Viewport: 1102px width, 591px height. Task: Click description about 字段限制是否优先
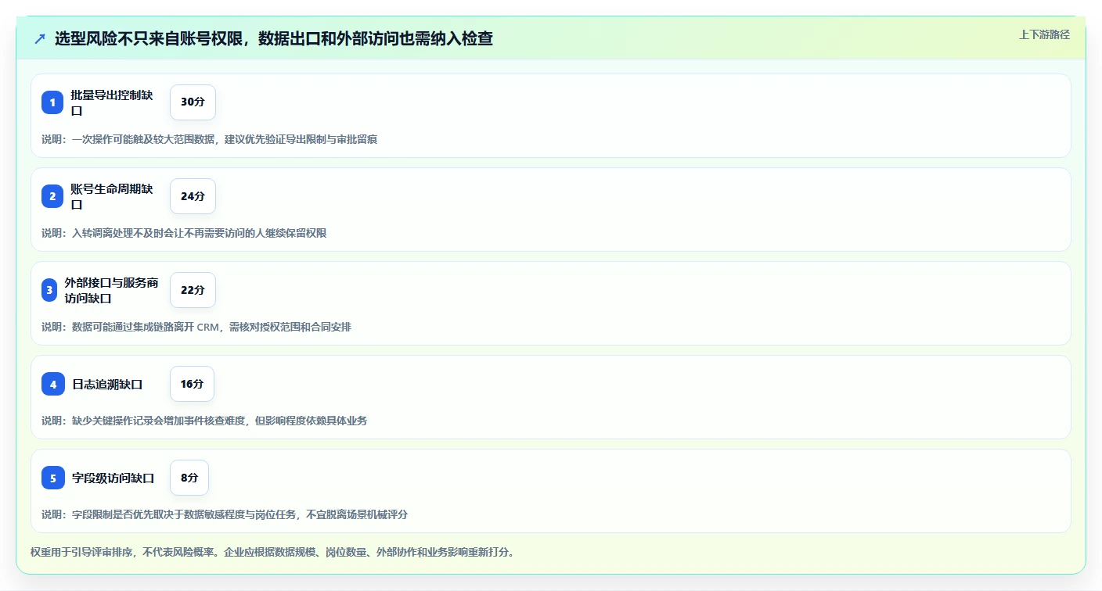click(x=225, y=514)
